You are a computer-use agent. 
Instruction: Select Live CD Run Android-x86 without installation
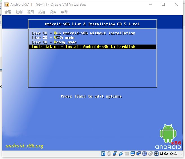point(92,33)
